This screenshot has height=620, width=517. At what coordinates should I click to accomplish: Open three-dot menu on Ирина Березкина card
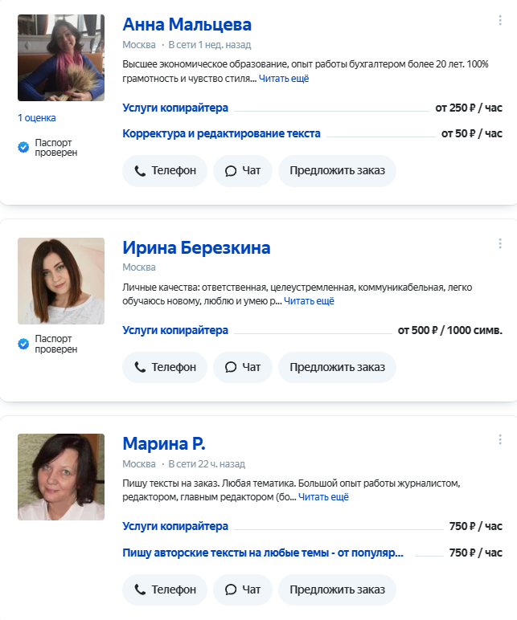point(500,244)
